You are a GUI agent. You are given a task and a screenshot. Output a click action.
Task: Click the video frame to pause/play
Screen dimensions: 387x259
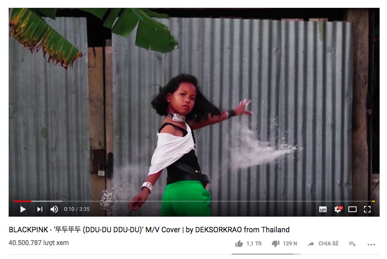(194, 104)
